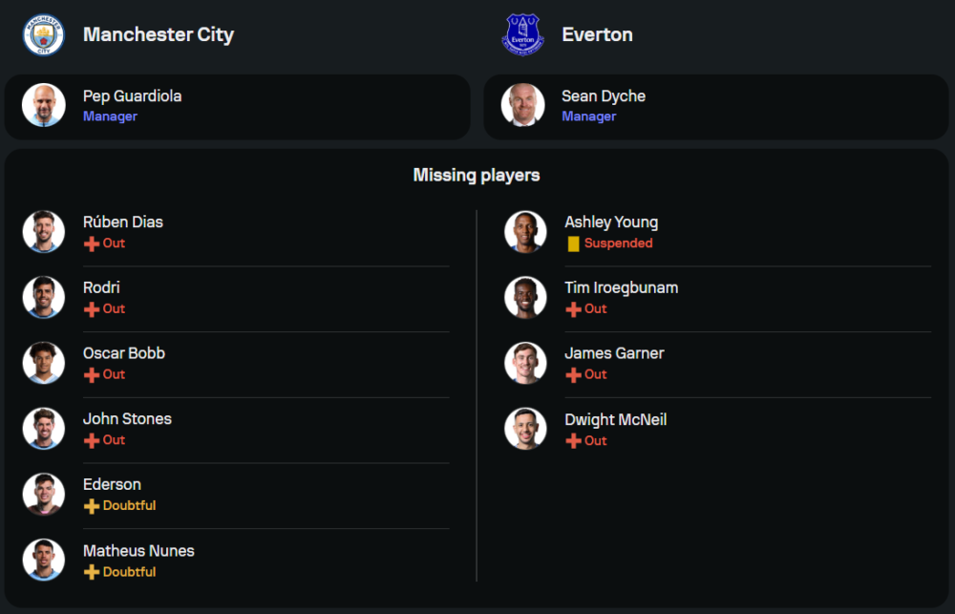This screenshot has height=614, width=955.
Task: Click Ederson's yellow doubtful cross icon
Action: pos(92,506)
